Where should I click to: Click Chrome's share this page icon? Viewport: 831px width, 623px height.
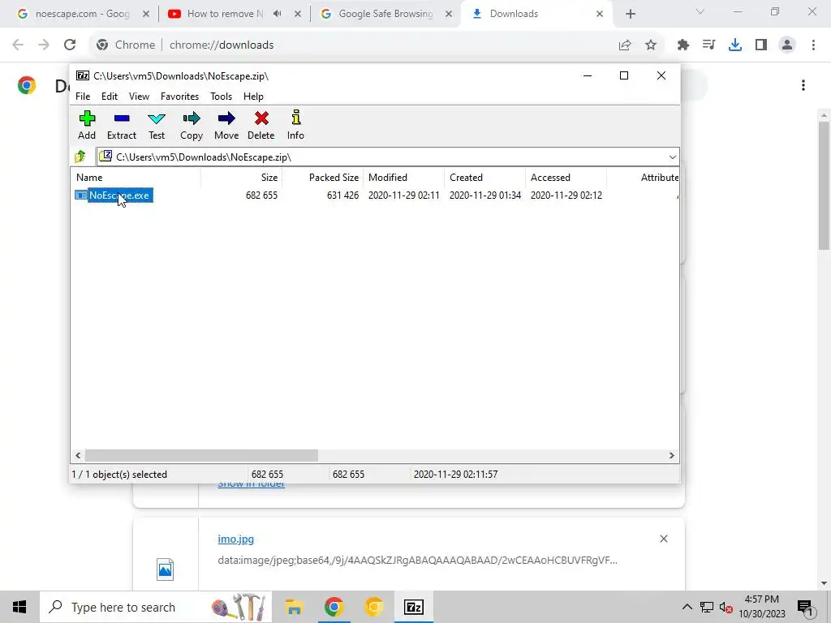(625, 45)
